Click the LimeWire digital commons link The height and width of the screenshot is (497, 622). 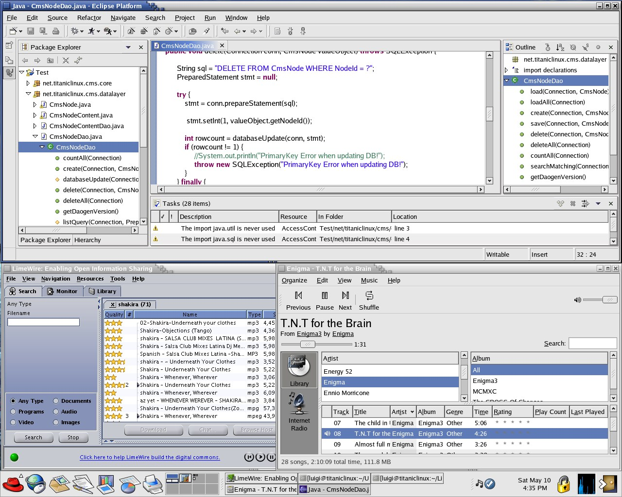(150, 457)
